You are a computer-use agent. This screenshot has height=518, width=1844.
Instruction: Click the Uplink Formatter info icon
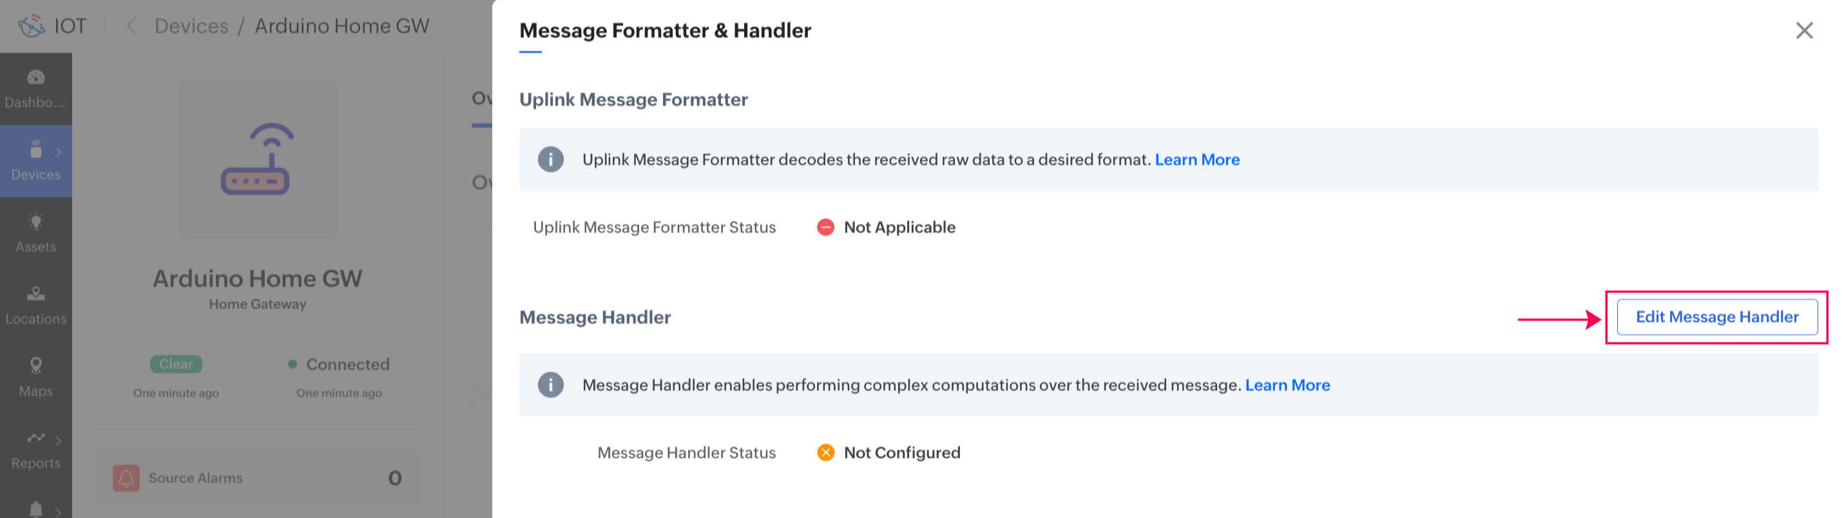tap(550, 160)
